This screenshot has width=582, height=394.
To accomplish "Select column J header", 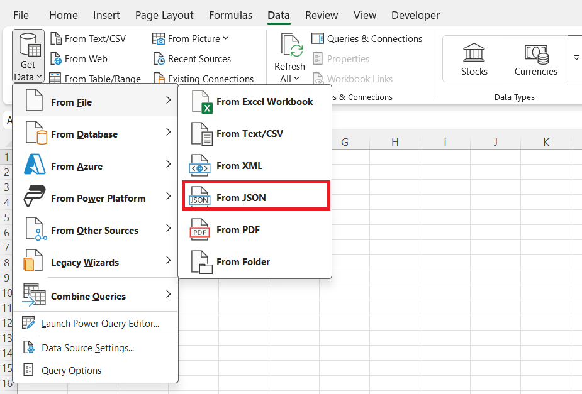I will tap(496, 142).
